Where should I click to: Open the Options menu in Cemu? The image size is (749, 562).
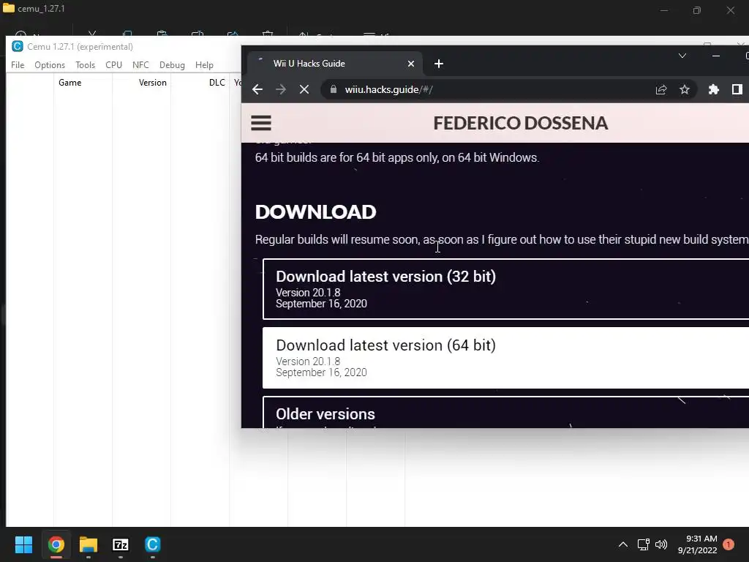tap(50, 65)
